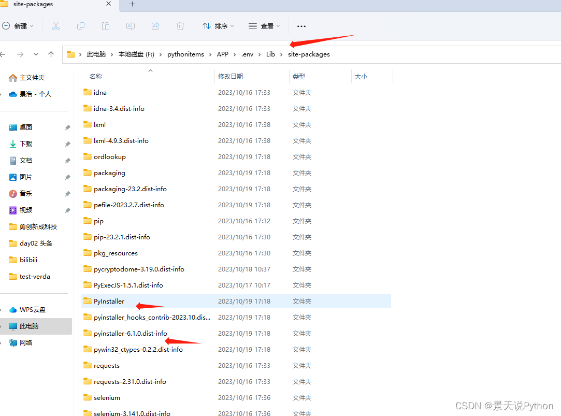
Task: Navigate via the 此电脑 breadcrumb link
Action: 96,54
